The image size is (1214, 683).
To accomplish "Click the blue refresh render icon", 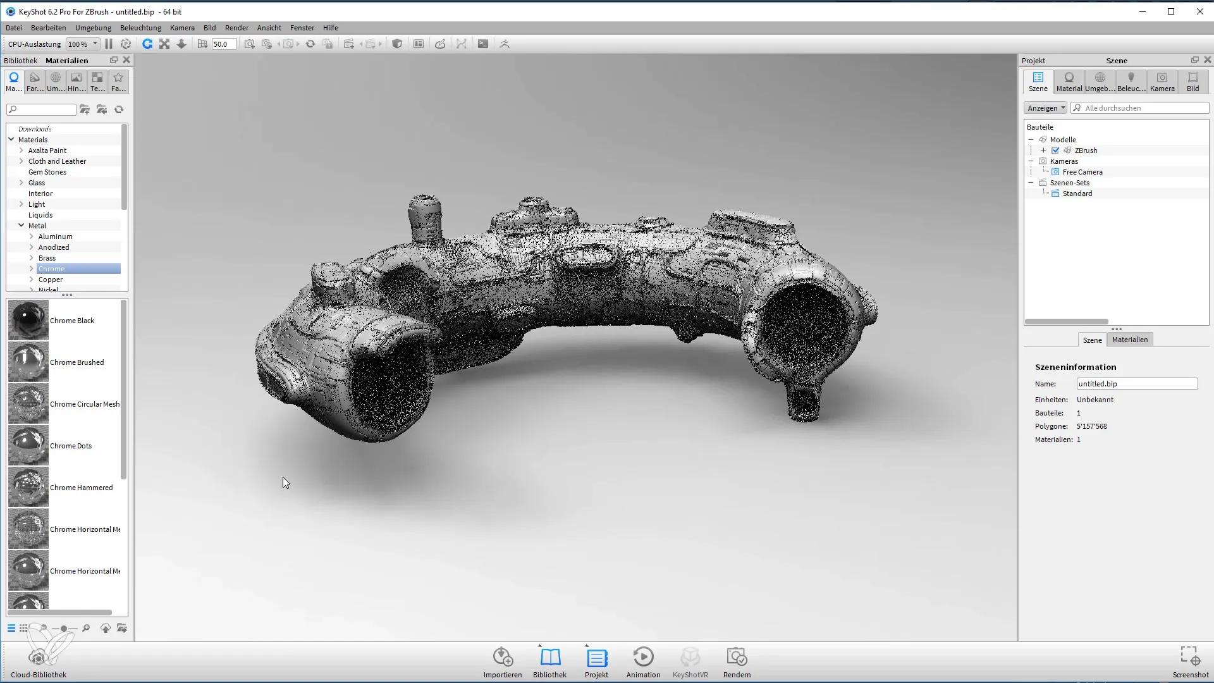I will tap(147, 44).
